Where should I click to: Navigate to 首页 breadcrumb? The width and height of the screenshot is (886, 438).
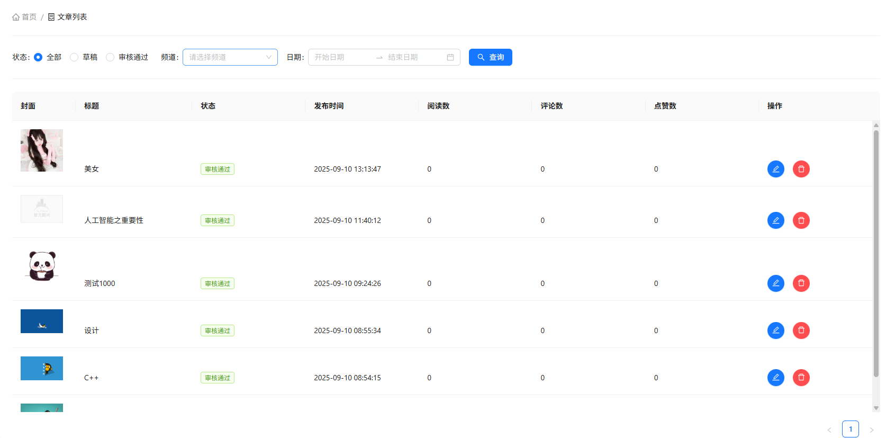pos(24,17)
